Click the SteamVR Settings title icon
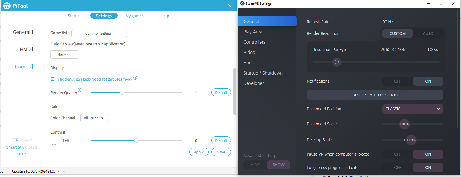Image resolution: width=461 pixels, height=177 pixels. [242, 3]
